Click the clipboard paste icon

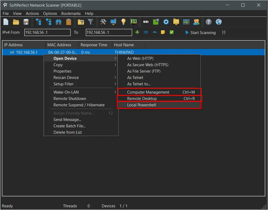coord(69,22)
